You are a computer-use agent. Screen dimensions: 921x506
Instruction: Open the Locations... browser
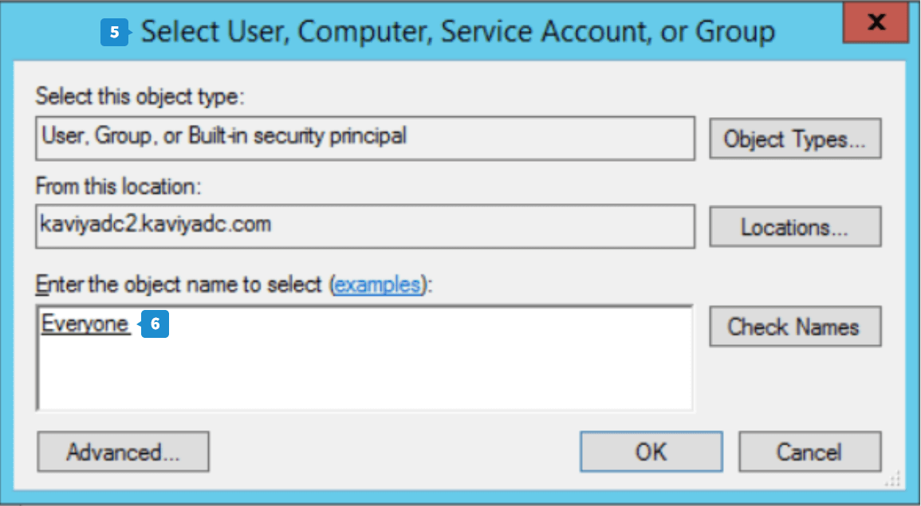pyautogui.click(x=795, y=227)
